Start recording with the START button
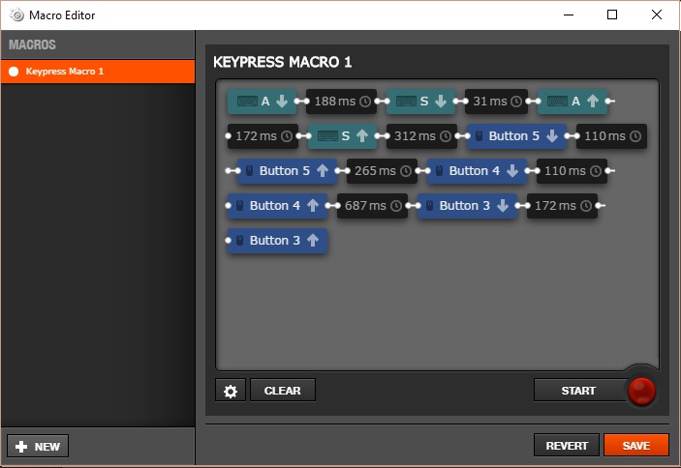This screenshot has height=468, width=681. tap(578, 391)
